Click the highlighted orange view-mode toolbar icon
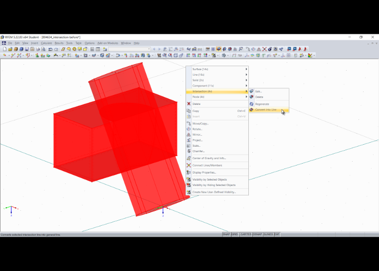 [219, 49]
